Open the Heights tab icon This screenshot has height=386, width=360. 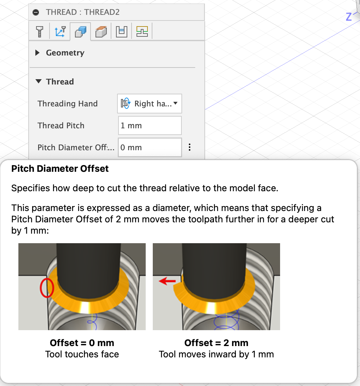pyautogui.click(x=101, y=31)
